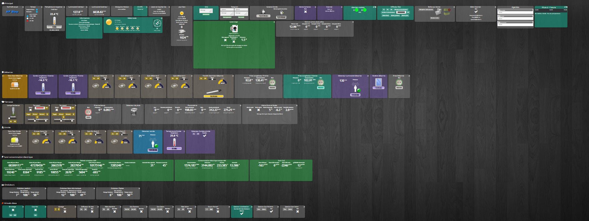The height and width of the screenshot is (221, 589).
Task: Go to the Terrasse section header
Action: click(x=9, y=102)
